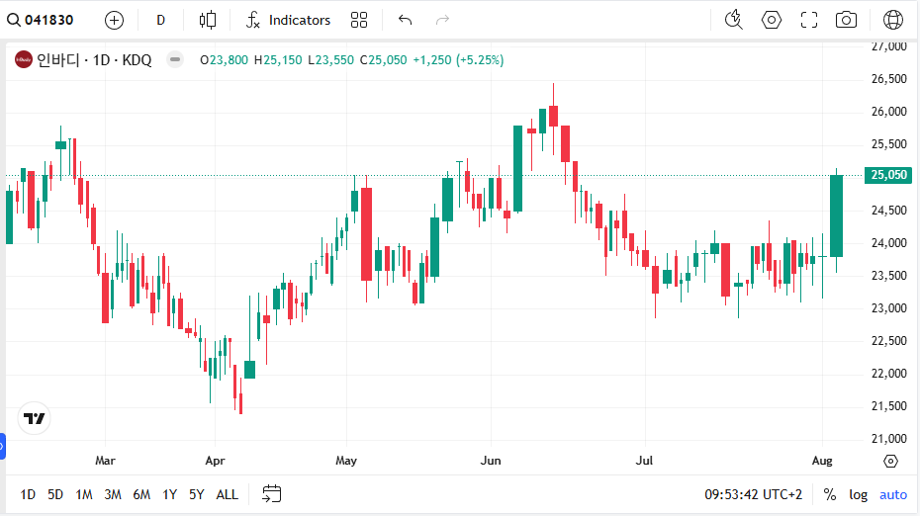Viewport: 920px width, 516px height.
Task: Open timezone menu at 09:53:42 UTC+2
Action: [x=754, y=495]
